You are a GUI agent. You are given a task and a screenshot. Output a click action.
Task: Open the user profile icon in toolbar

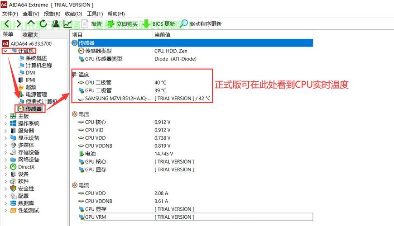55,24
